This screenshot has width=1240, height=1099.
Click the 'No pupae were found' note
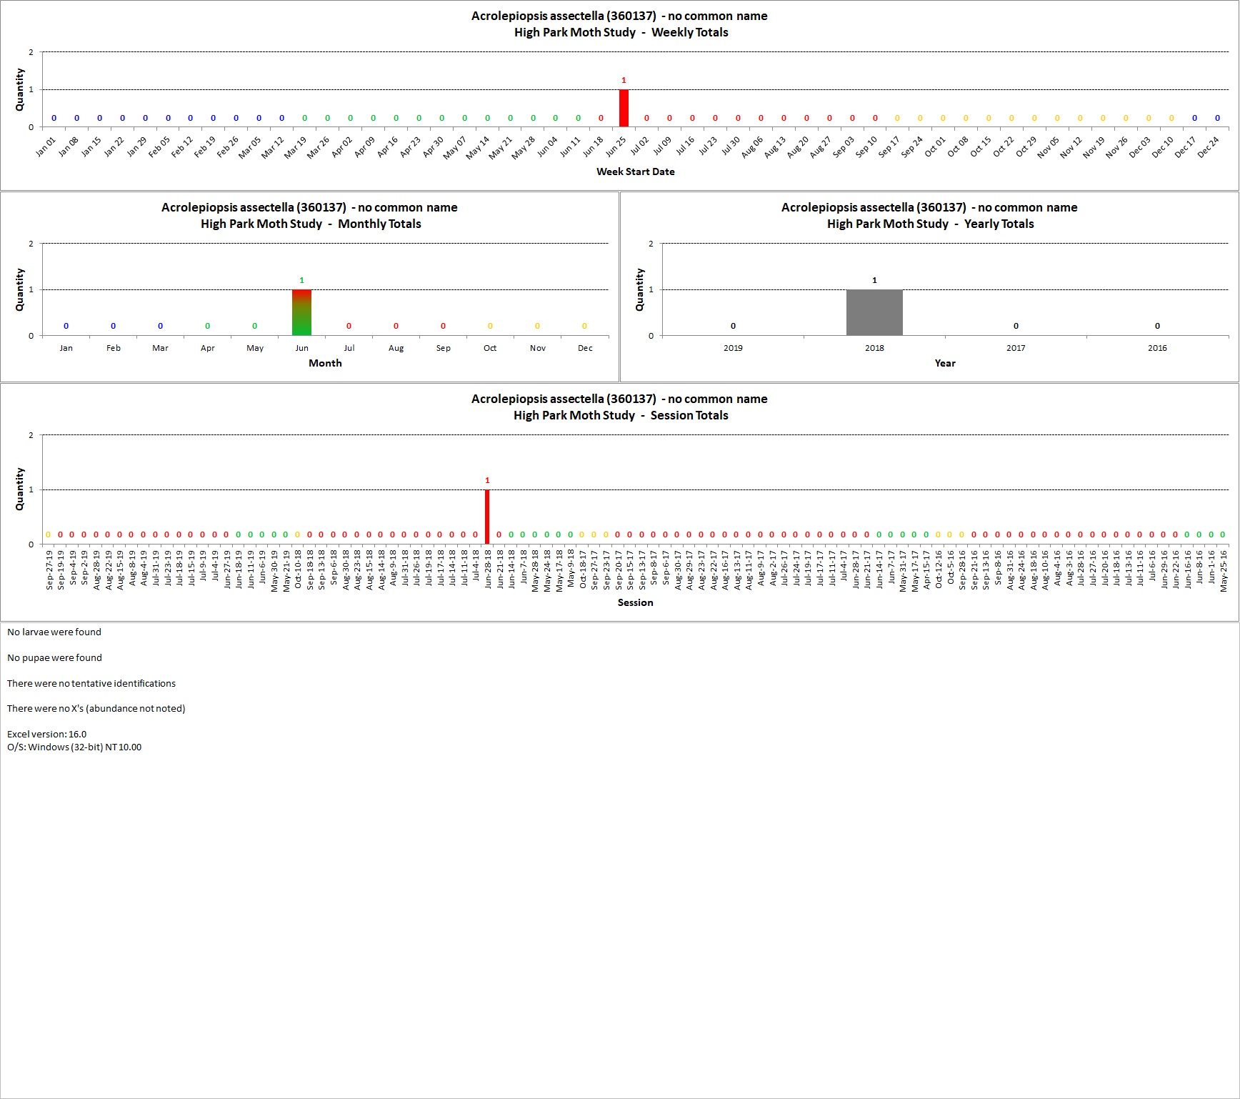(54, 657)
